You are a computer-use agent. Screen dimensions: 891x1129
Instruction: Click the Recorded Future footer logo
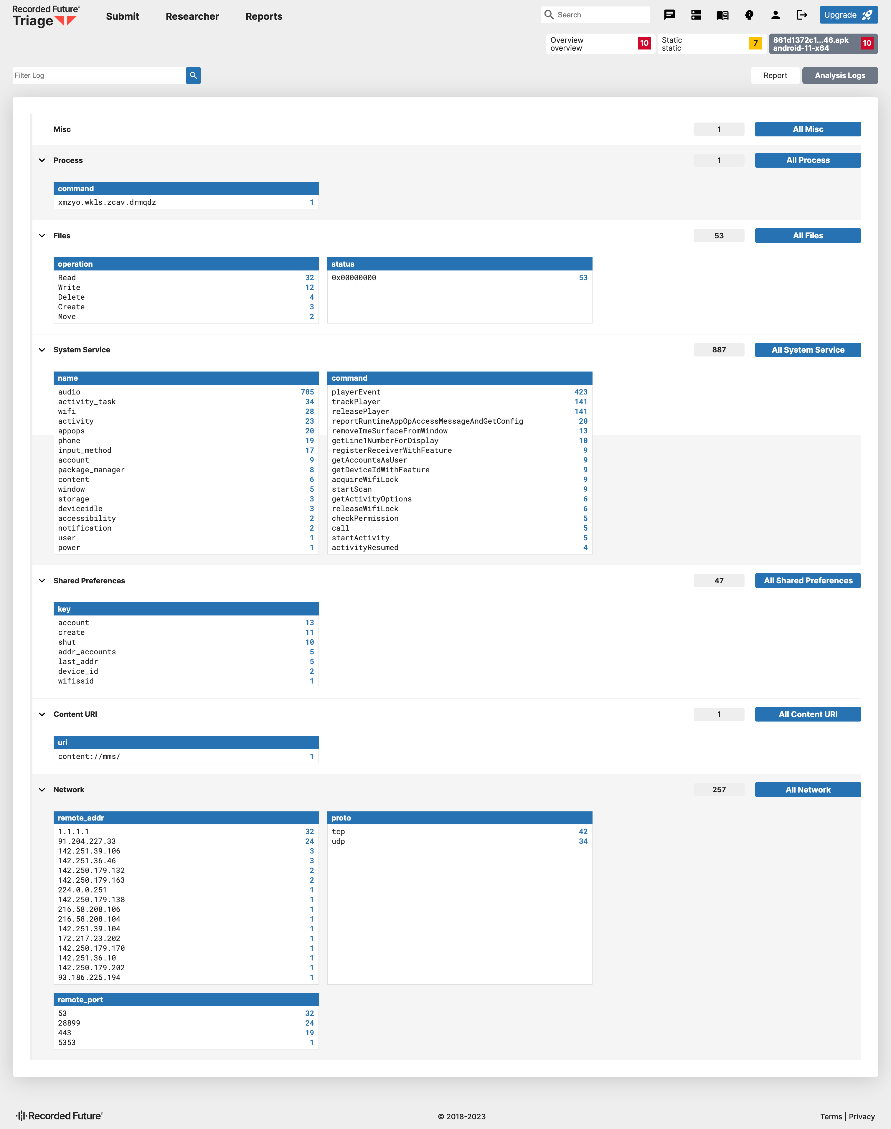click(60, 1116)
